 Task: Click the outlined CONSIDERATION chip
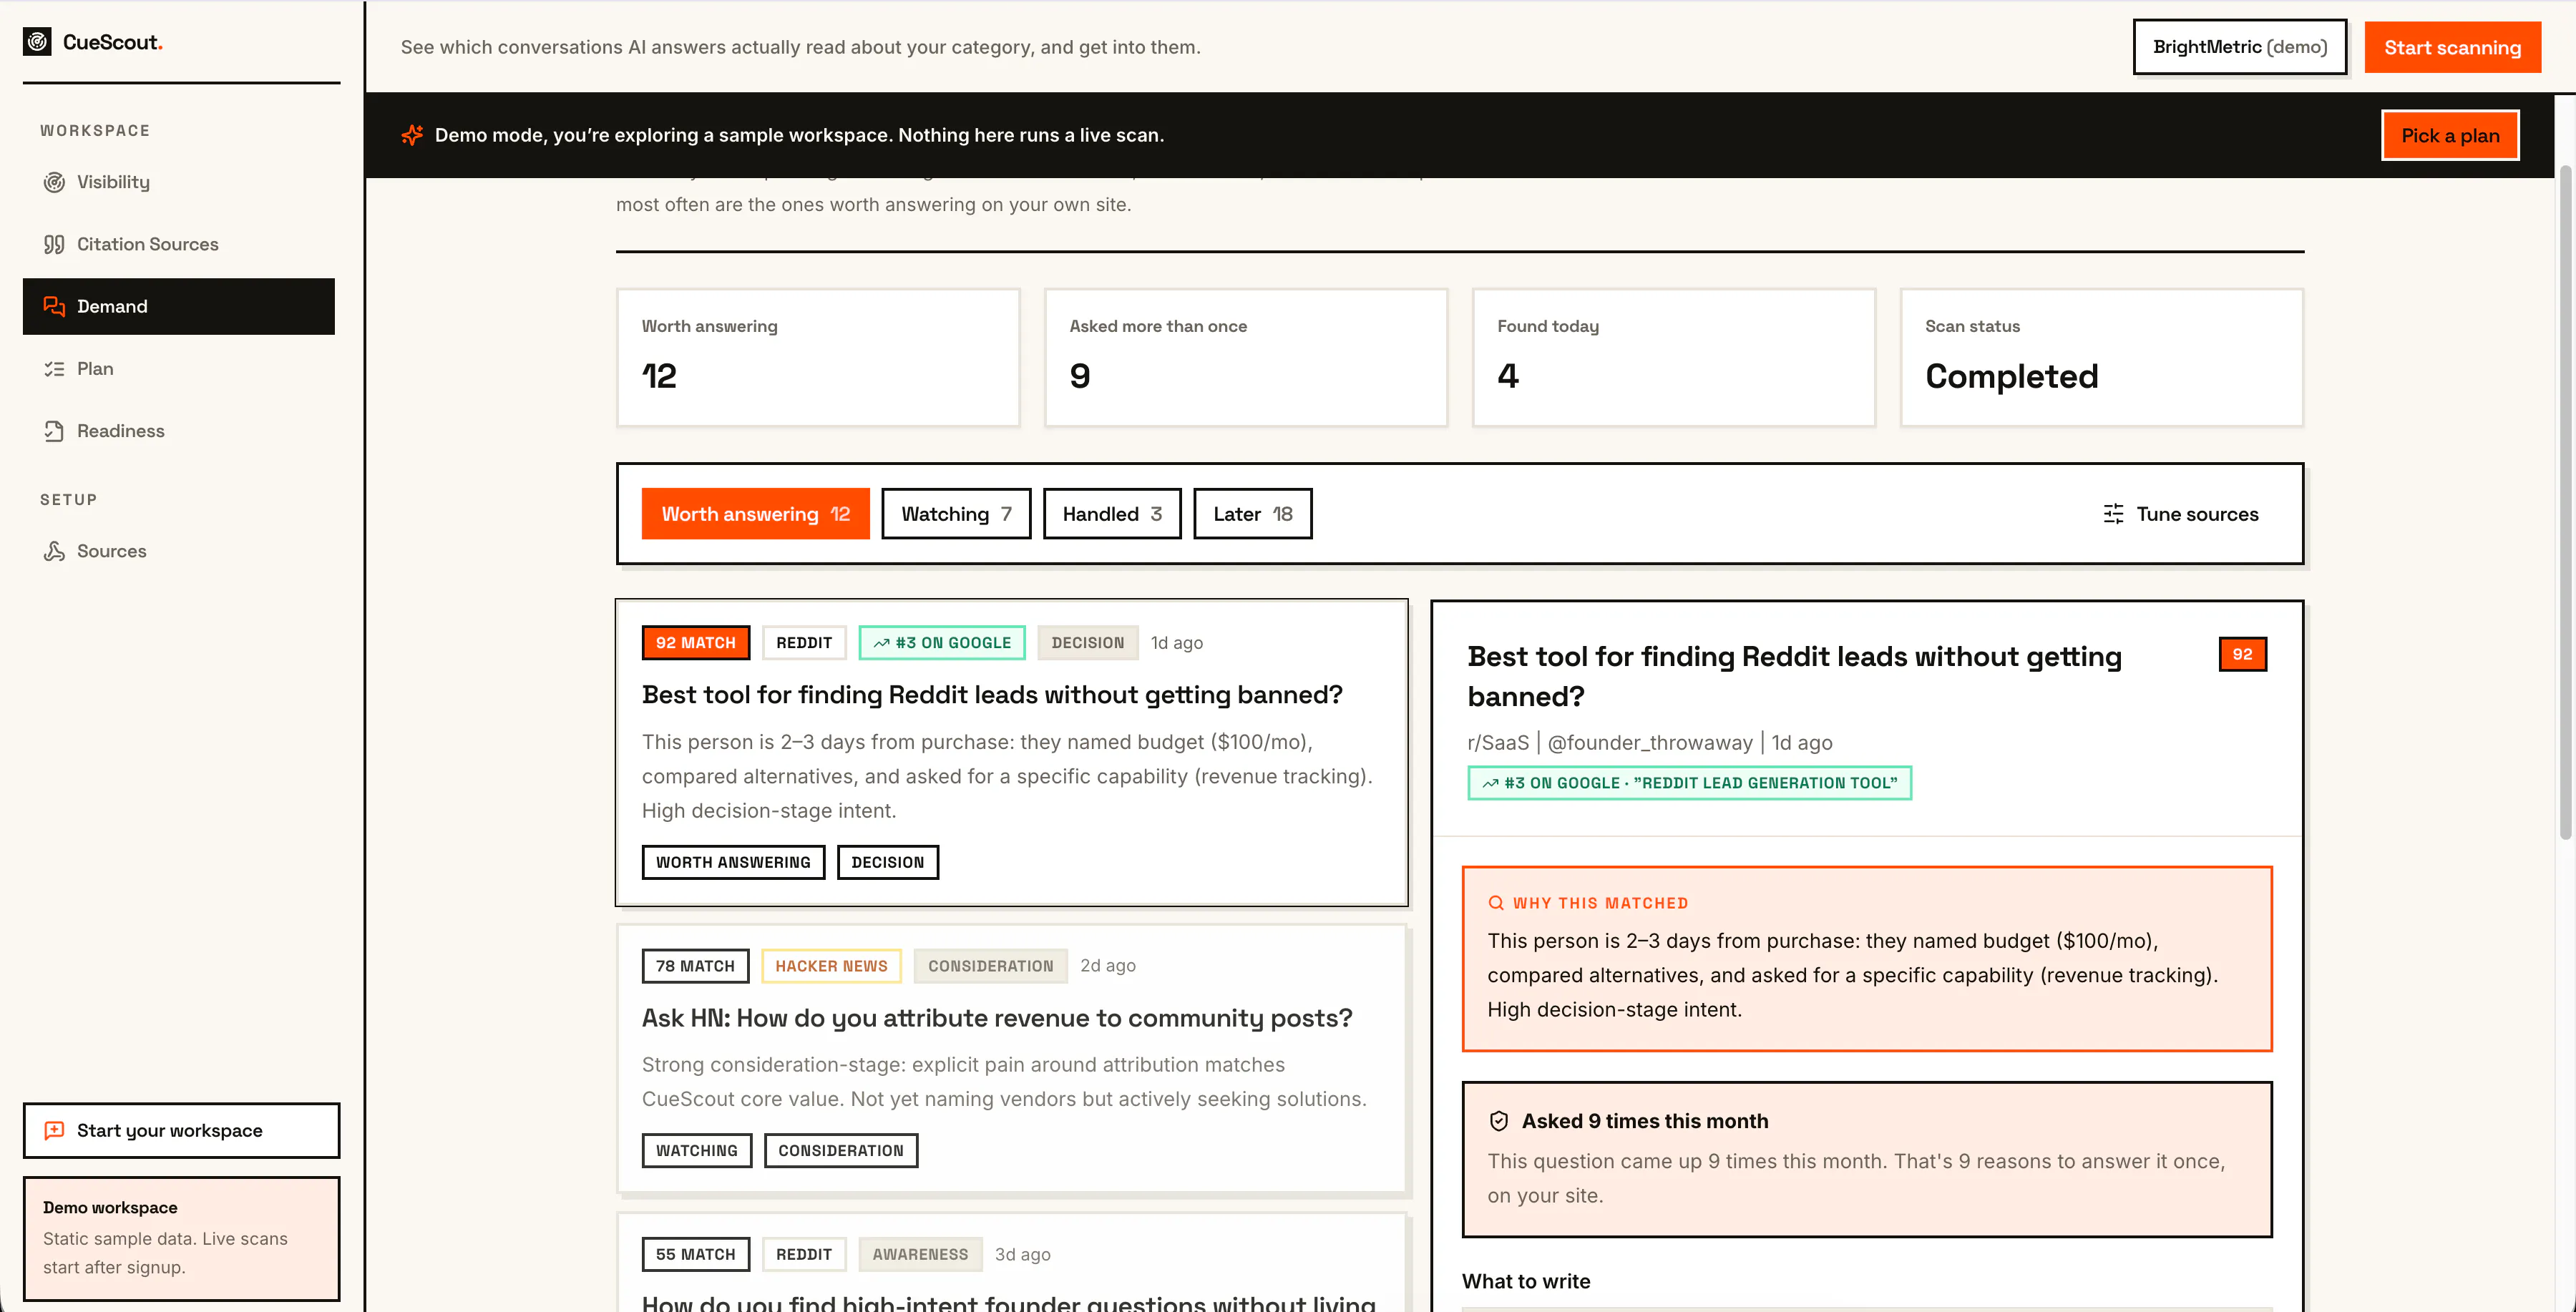pos(841,1151)
